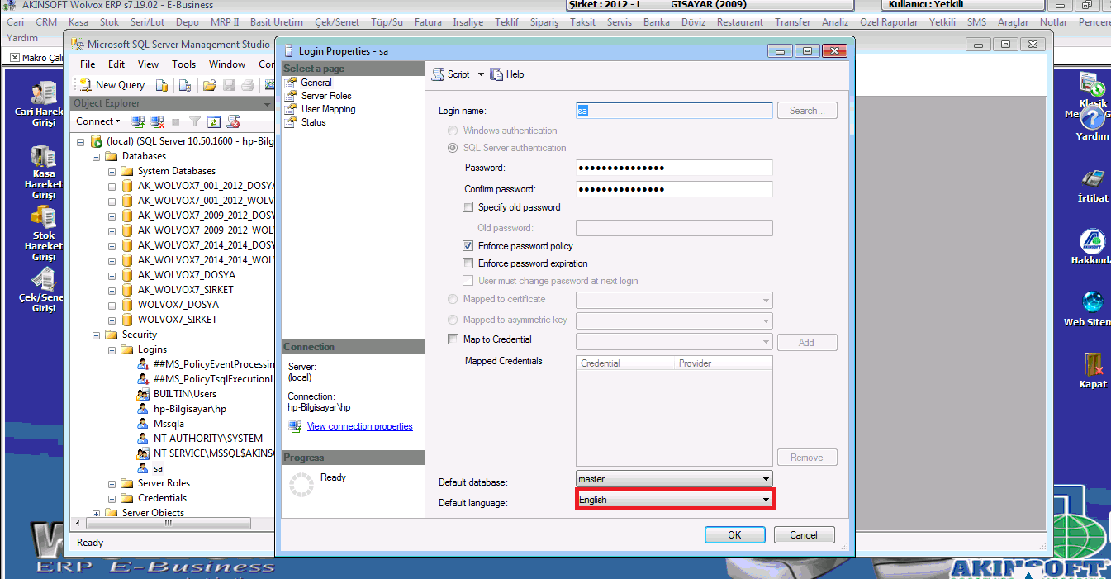Screen dimensions: 1111x579
Task: Open the Default database dropdown
Action: tap(766, 479)
